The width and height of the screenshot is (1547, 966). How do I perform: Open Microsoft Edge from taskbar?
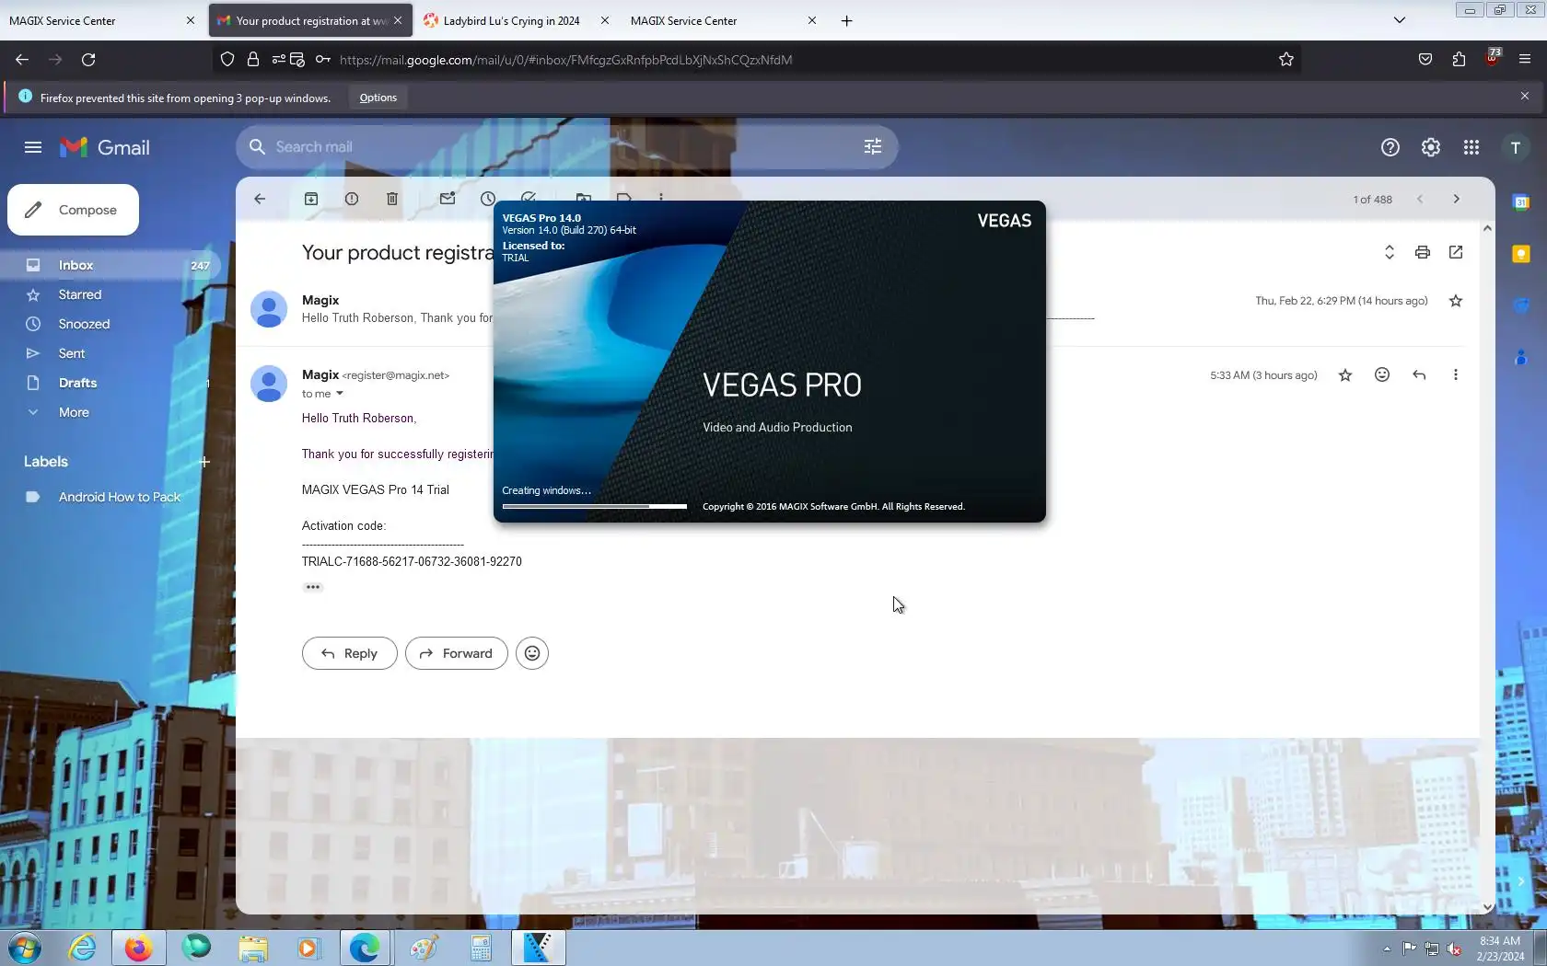click(365, 948)
